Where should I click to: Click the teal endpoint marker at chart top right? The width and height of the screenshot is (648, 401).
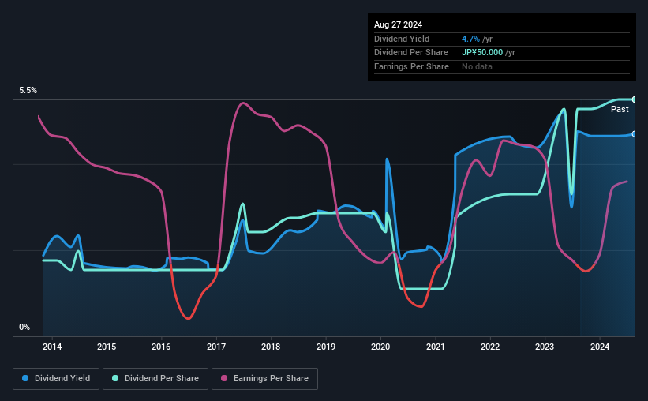(634, 99)
